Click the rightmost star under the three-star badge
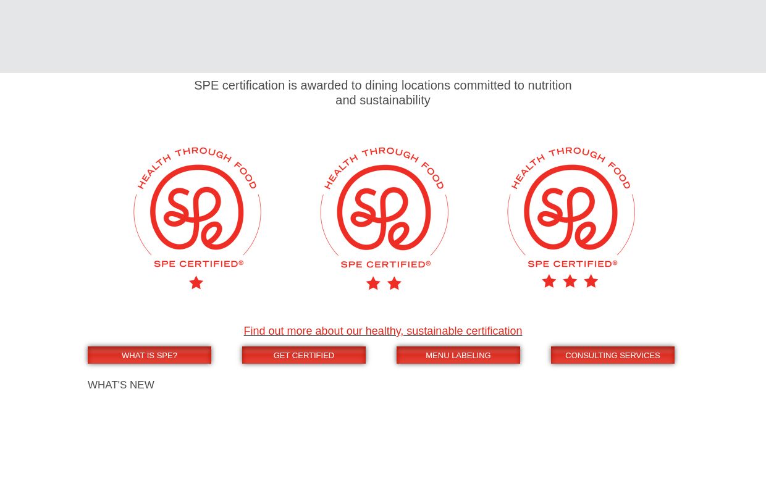This screenshot has height=494, width=766. click(x=591, y=281)
